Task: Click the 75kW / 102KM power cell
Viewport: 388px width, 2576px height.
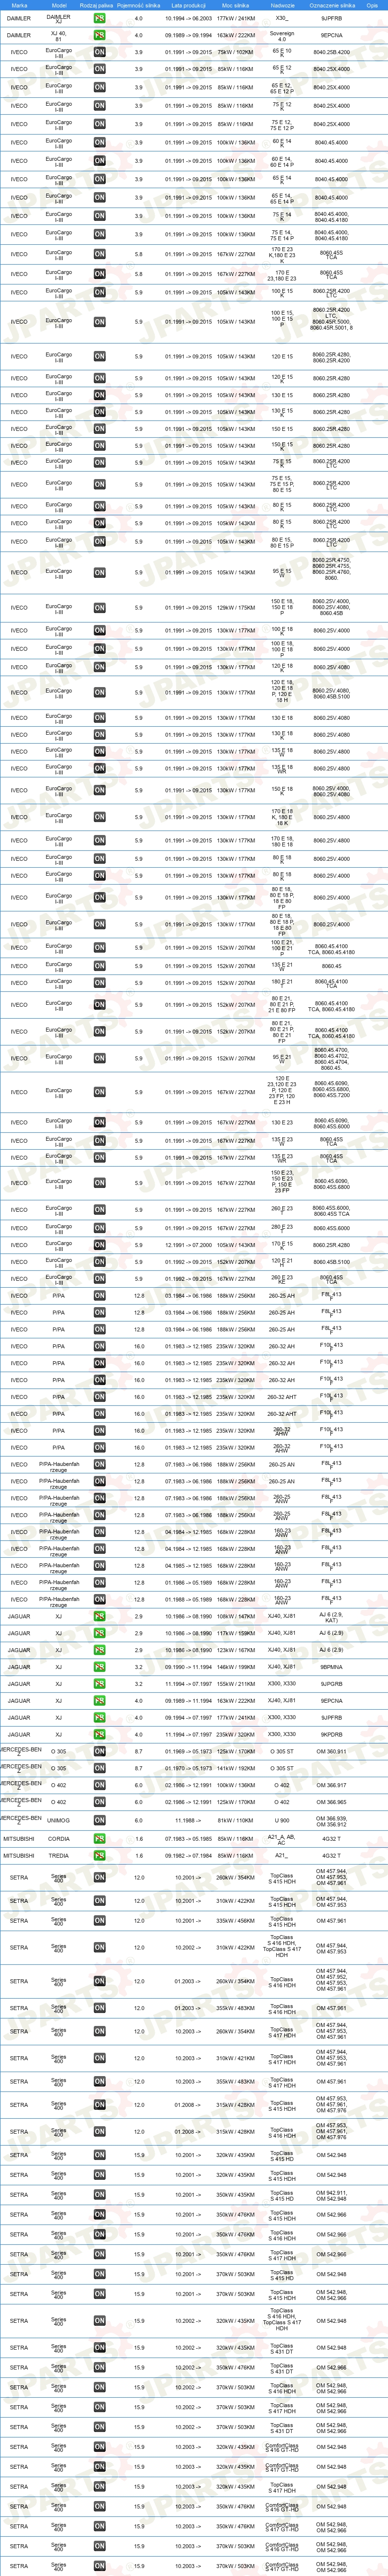Action: pos(235,51)
